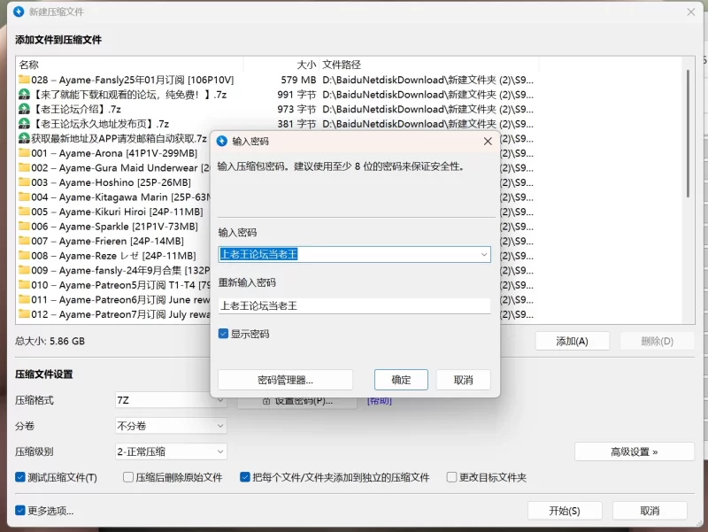Click the 帮助 link next to 设置密码

click(379, 400)
